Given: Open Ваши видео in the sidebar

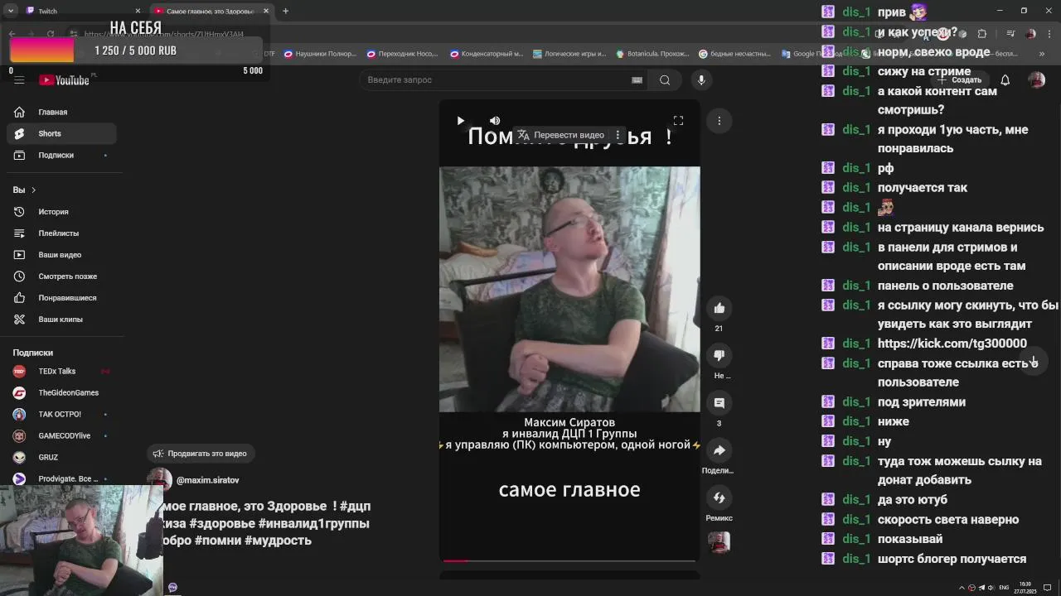Looking at the screenshot, I should click(62, 255).
